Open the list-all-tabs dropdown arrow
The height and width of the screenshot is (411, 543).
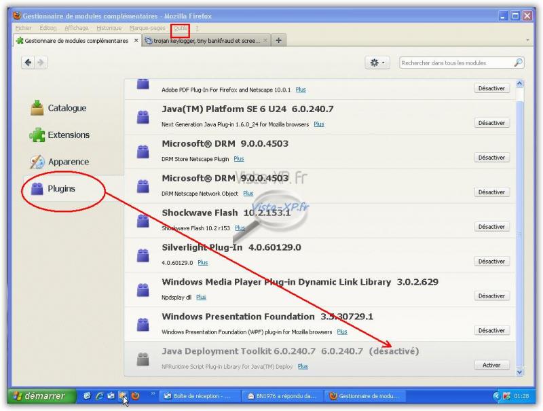[x=527, y=41]
